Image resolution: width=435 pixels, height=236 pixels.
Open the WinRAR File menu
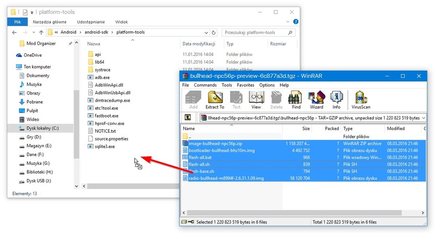(x=185, y=85)
